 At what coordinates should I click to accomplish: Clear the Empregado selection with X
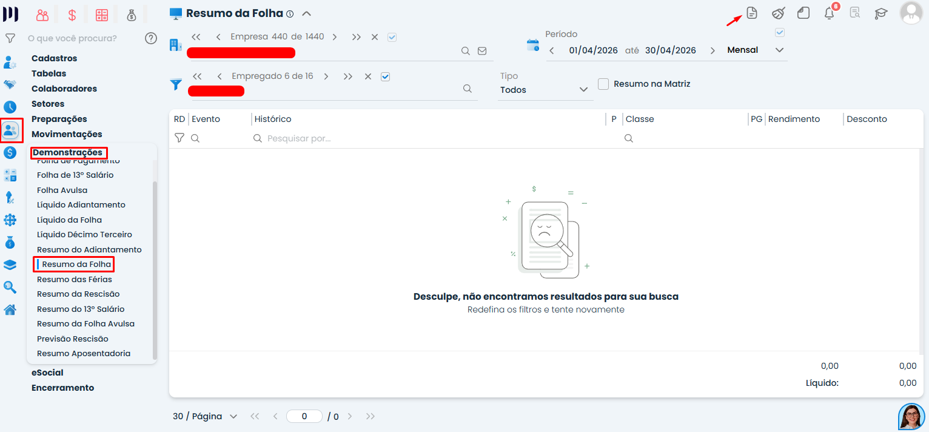tap(368, 76)
